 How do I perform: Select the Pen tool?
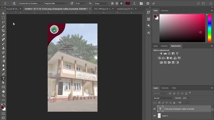tap(3, 74)
